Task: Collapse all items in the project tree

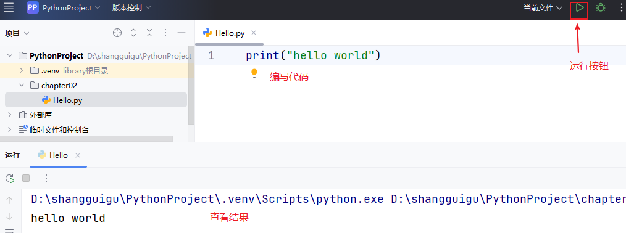Action: pos(149,33)
